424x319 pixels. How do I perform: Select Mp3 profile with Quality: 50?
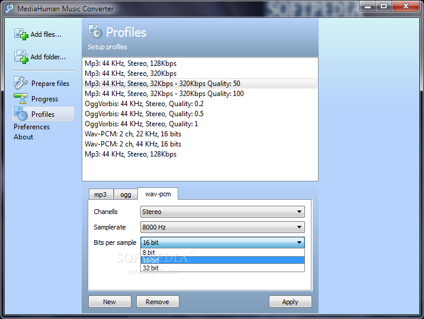tap(200, 84)
